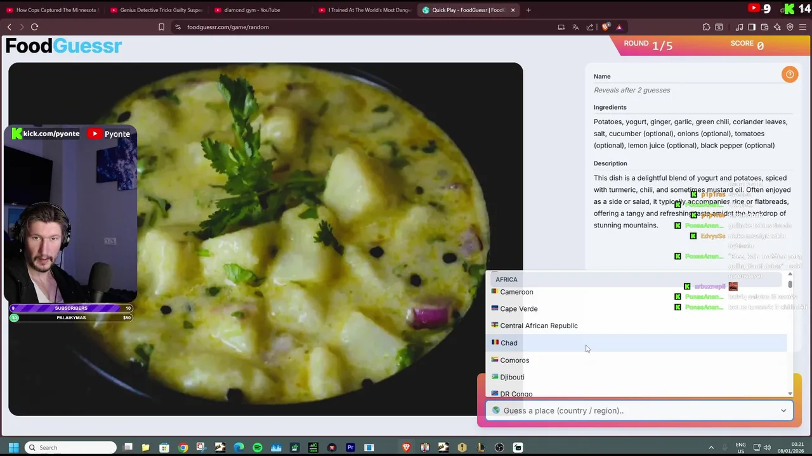
Task: Open Leo AI sparkle icon
Action: pyautogui.click(x=777, y=27)
